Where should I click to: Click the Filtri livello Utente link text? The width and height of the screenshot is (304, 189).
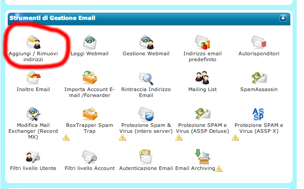pyautogui.click(x=33, y=168)
